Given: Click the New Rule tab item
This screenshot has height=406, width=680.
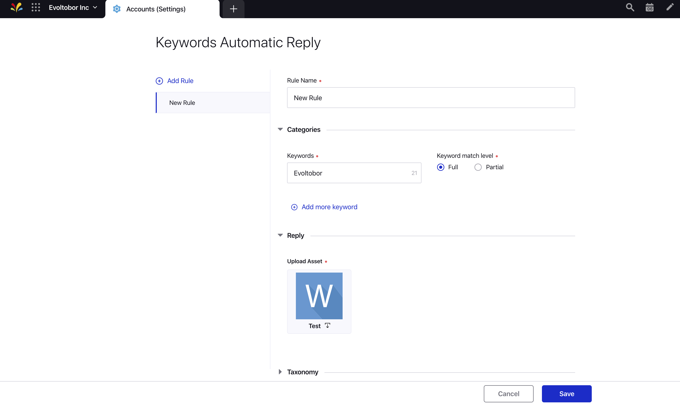Looking at the screenshot, I should [213, 103].
